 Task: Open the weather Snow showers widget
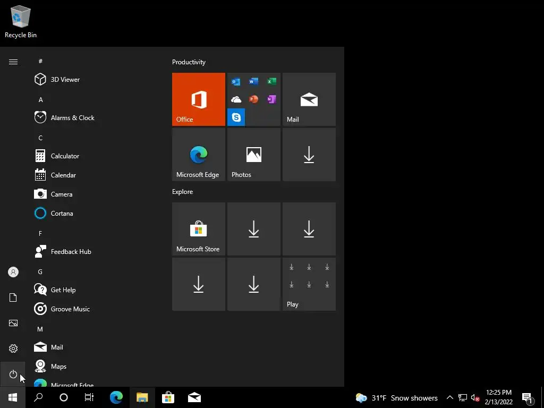396,398
